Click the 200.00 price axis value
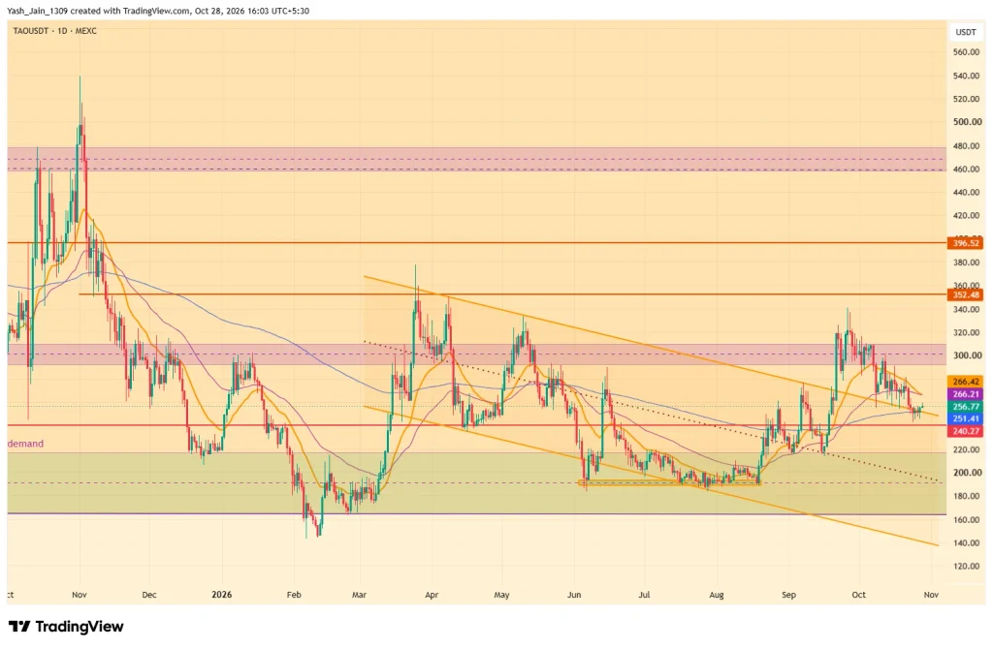This screenshot has height=648, width=993. [x=967, y=473]
